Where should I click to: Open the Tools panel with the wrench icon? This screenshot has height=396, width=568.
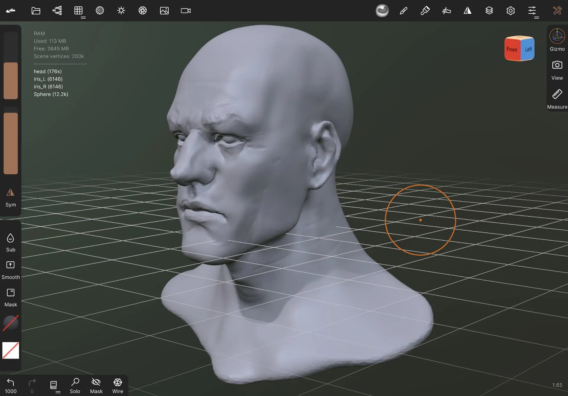[557, 11]
